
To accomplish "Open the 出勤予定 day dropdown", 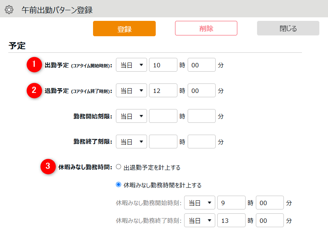I will [131, 65].
